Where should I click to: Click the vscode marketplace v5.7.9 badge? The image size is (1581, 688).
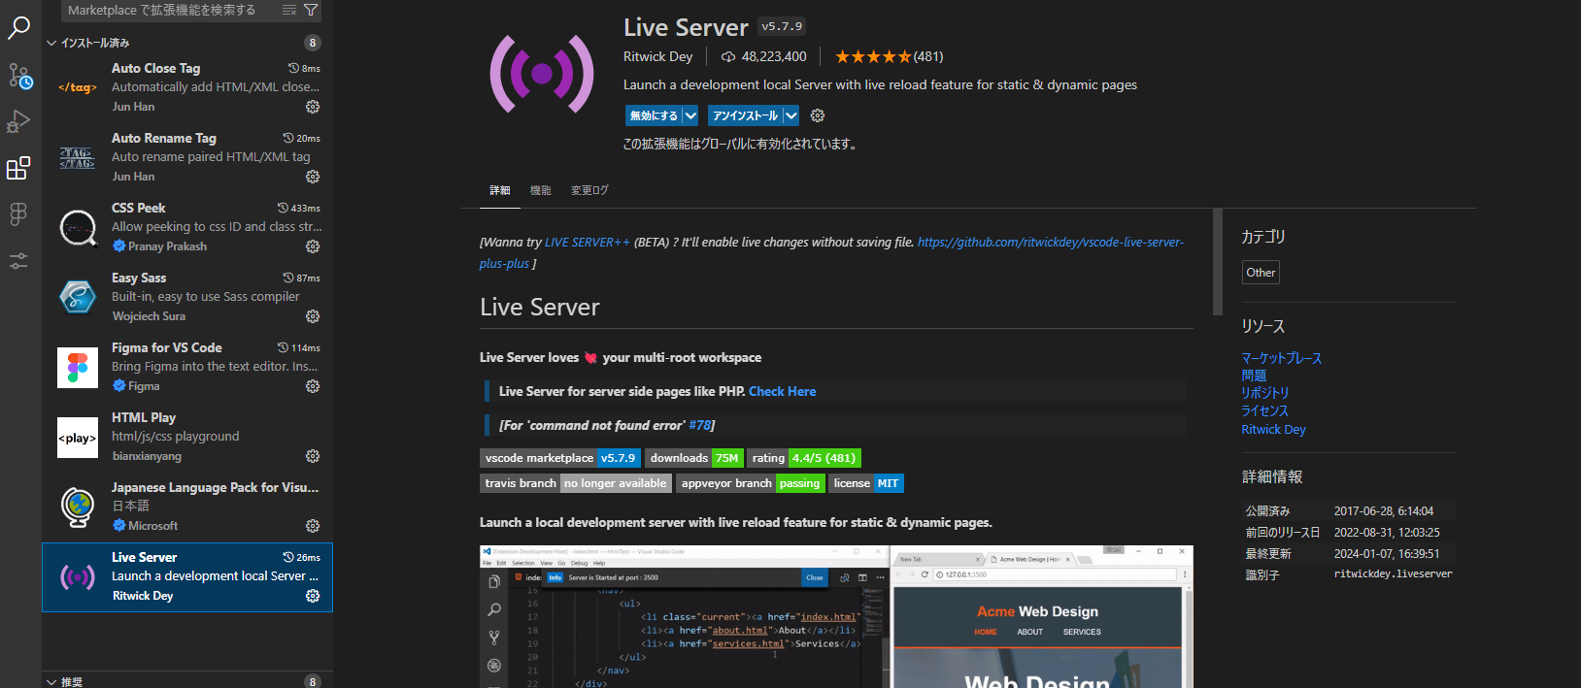pos(560,458)
